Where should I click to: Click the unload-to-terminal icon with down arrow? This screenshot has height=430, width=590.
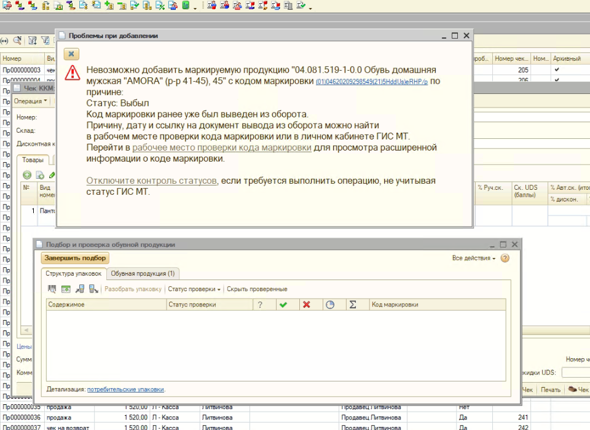(93, 289)
